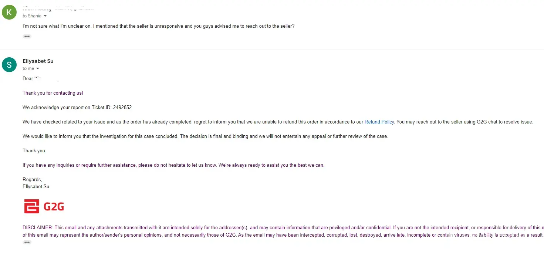
Task: Click the green K sender avatar
Action: (9, 12)
